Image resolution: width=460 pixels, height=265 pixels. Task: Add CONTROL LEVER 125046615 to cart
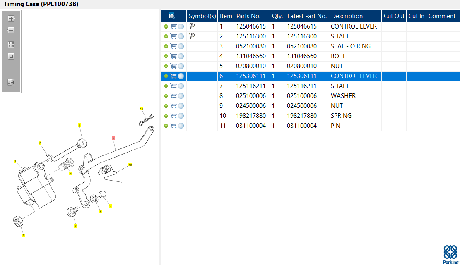(x=173, y=26)
